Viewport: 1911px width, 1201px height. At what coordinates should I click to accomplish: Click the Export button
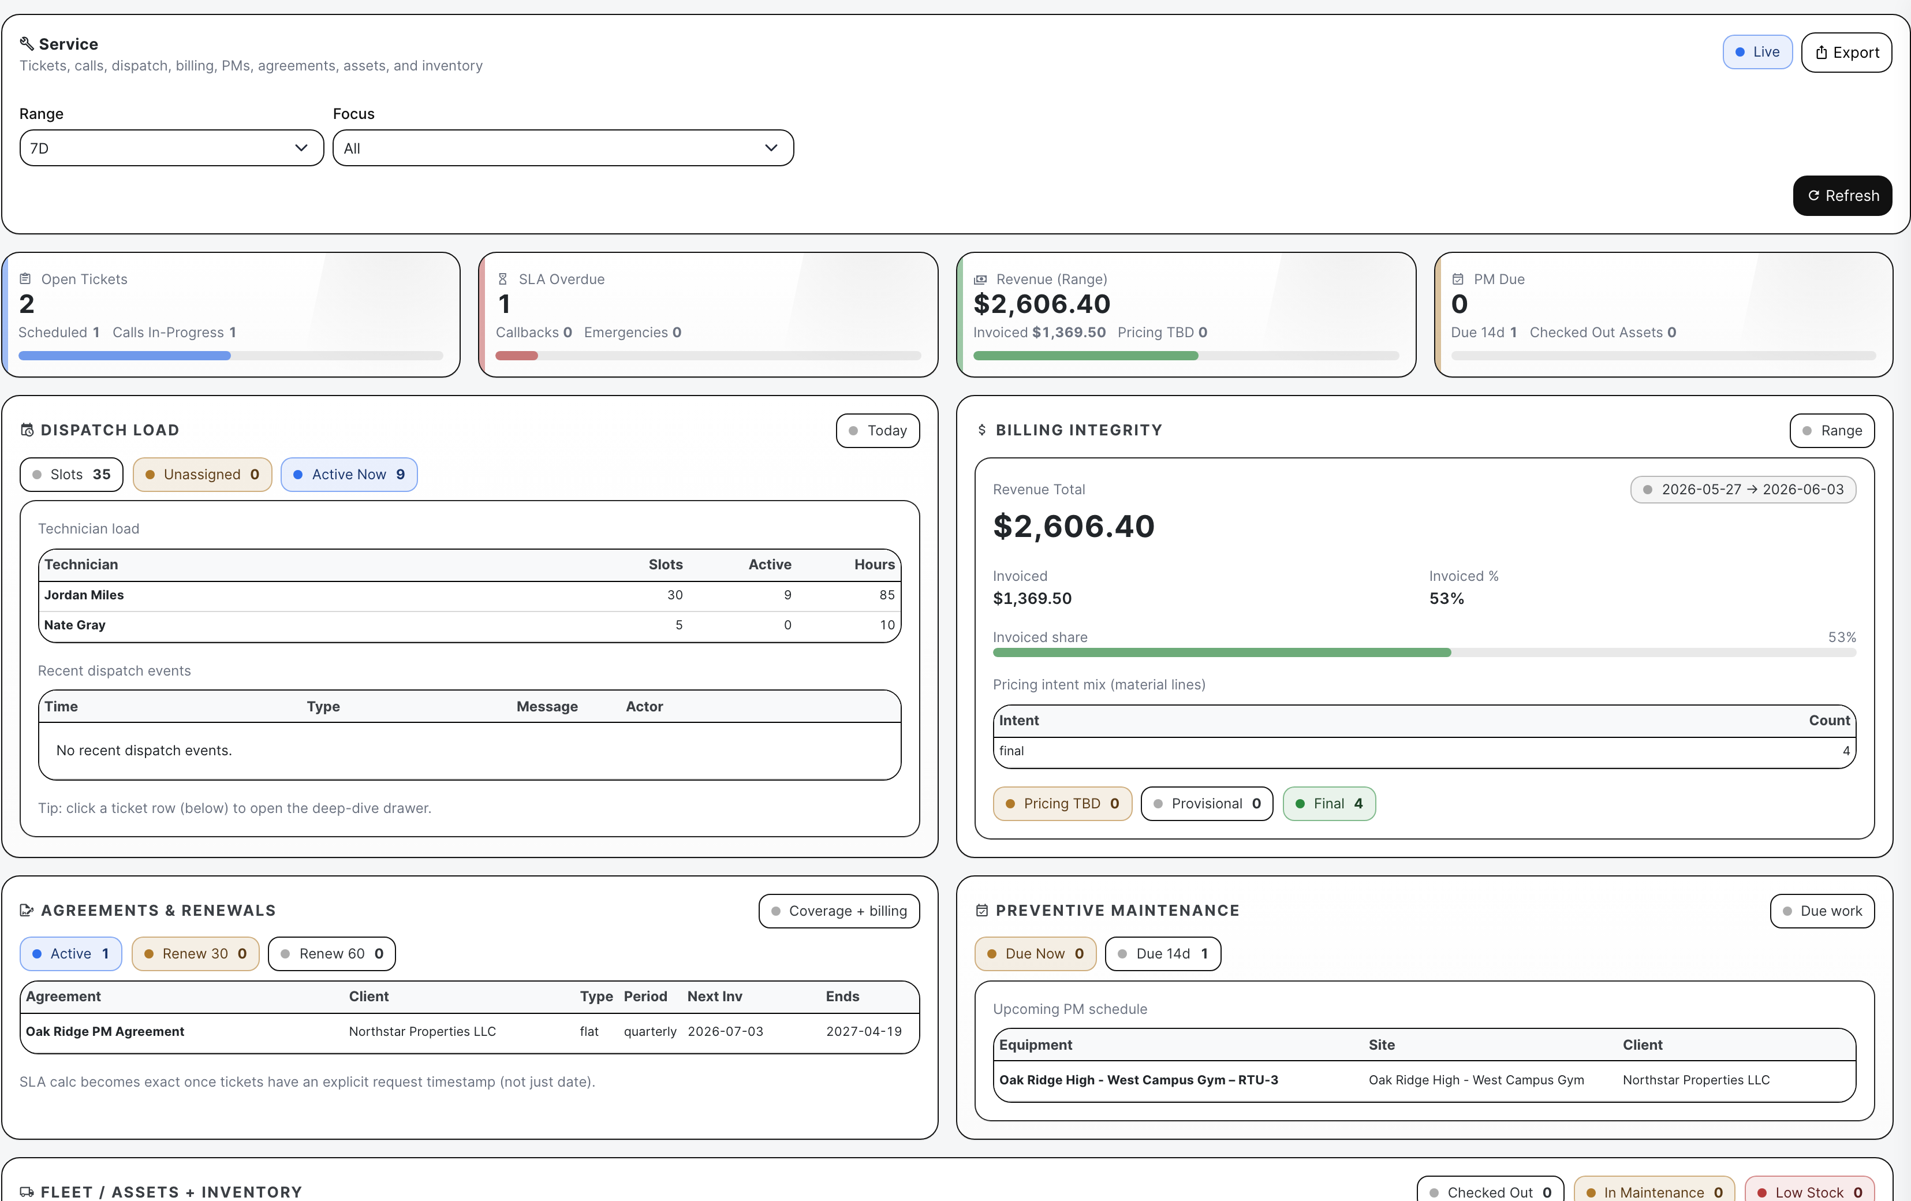(x=1846, y=53)
